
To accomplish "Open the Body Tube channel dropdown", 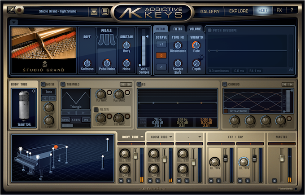I will point(142,137).
